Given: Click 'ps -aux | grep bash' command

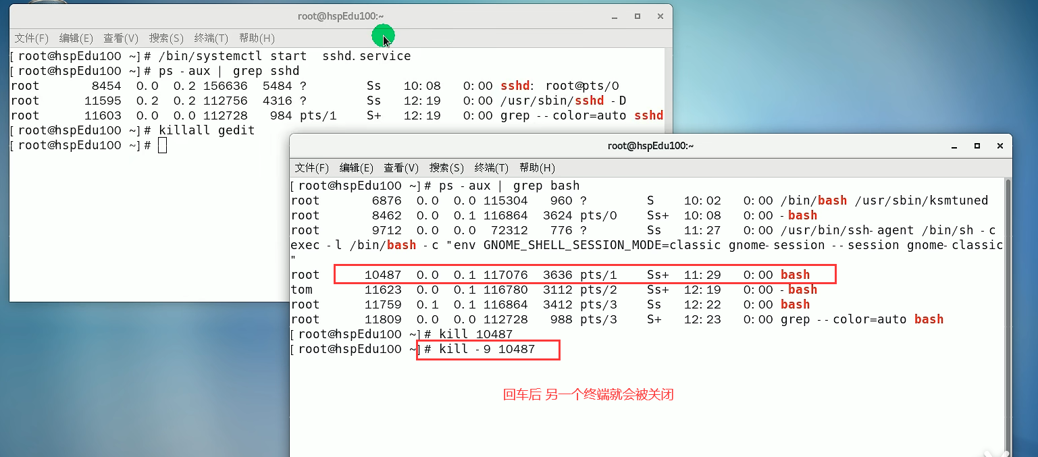Looking at the screenshot, I should (x=509, y=186).
